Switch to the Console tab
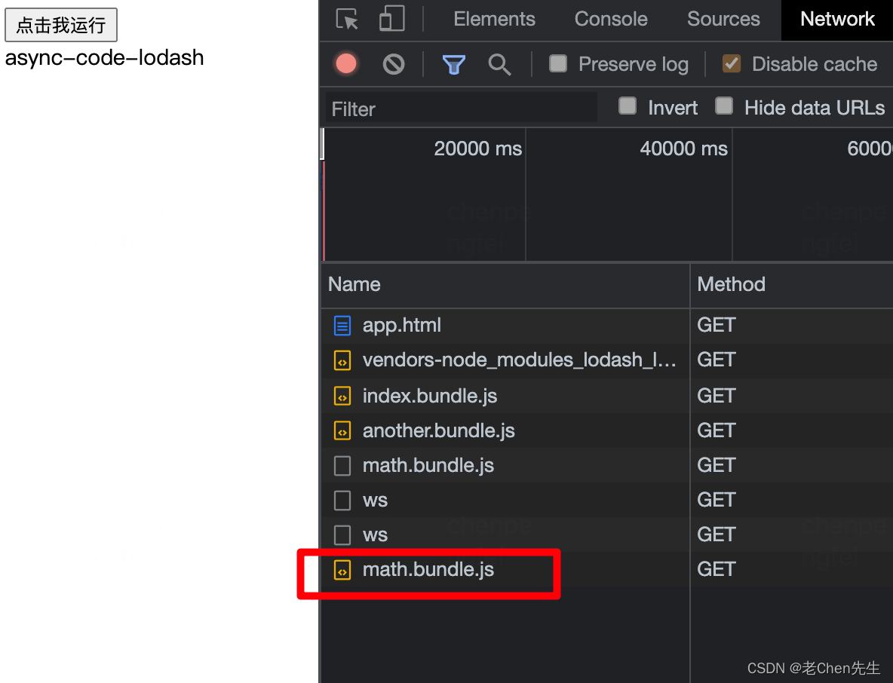 coord(610,19)
